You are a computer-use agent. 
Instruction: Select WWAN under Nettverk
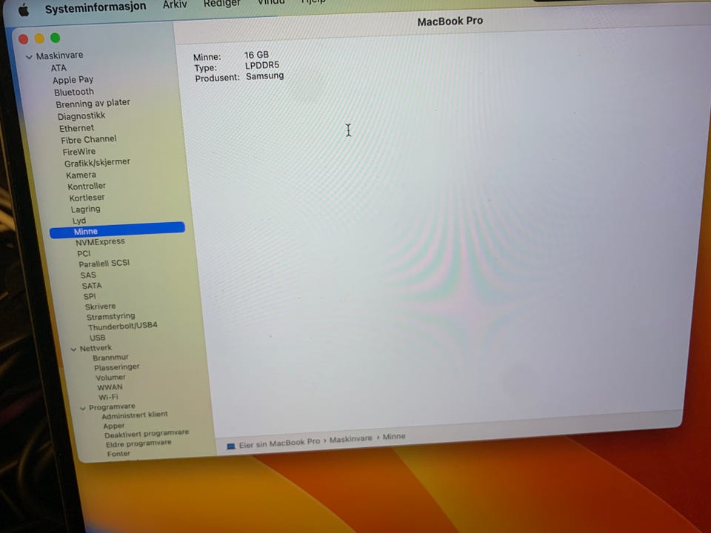pos(110,387)
